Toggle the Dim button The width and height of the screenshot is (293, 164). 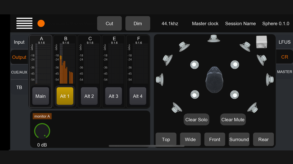tap(138, 23)
